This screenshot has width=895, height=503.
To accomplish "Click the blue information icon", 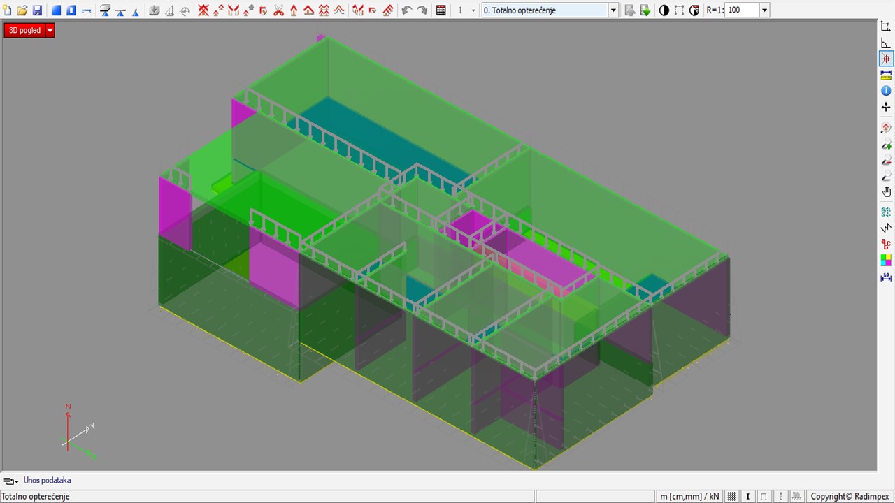I will click(886, 91).
